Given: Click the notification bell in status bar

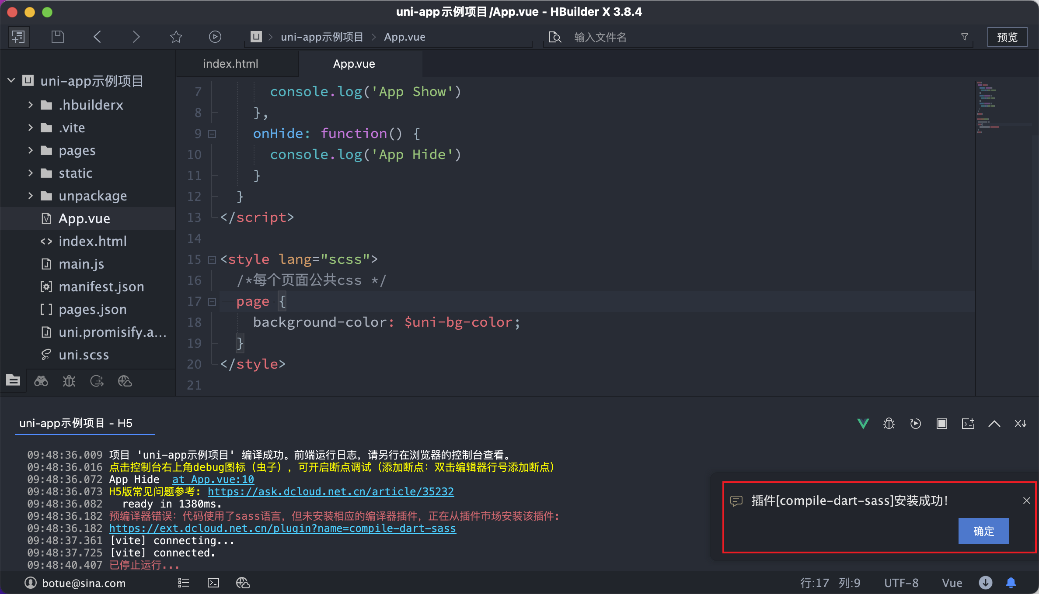Looking at the screenshot, I should pos(1011,583).
